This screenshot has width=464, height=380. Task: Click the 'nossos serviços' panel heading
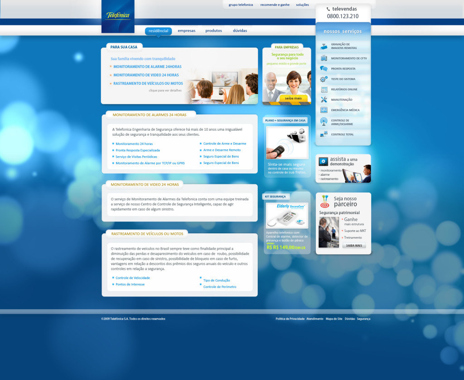point(343,31)
